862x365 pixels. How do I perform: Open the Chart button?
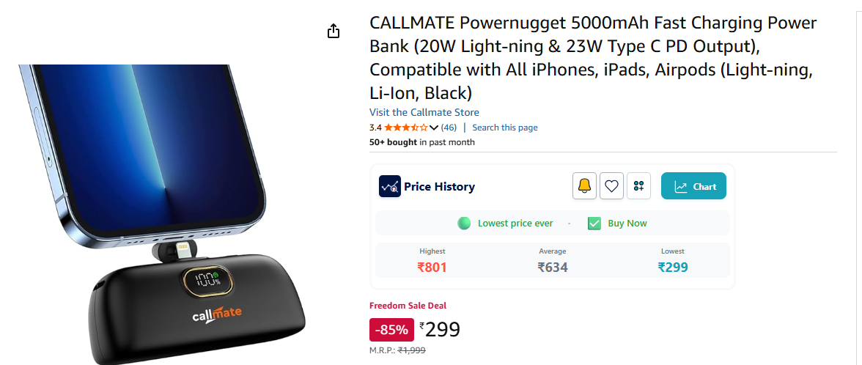(x=693, y=186)
